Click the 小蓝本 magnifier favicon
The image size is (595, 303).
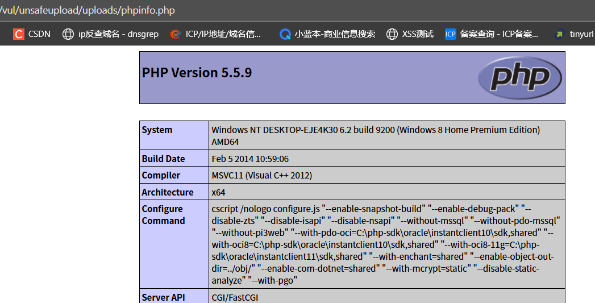tap(285, 34)
